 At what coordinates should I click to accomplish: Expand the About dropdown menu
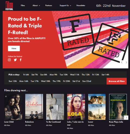coord(36,5)
